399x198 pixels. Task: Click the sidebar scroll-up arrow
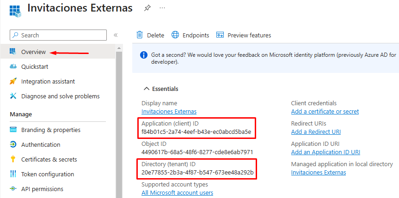coord(119,48)
